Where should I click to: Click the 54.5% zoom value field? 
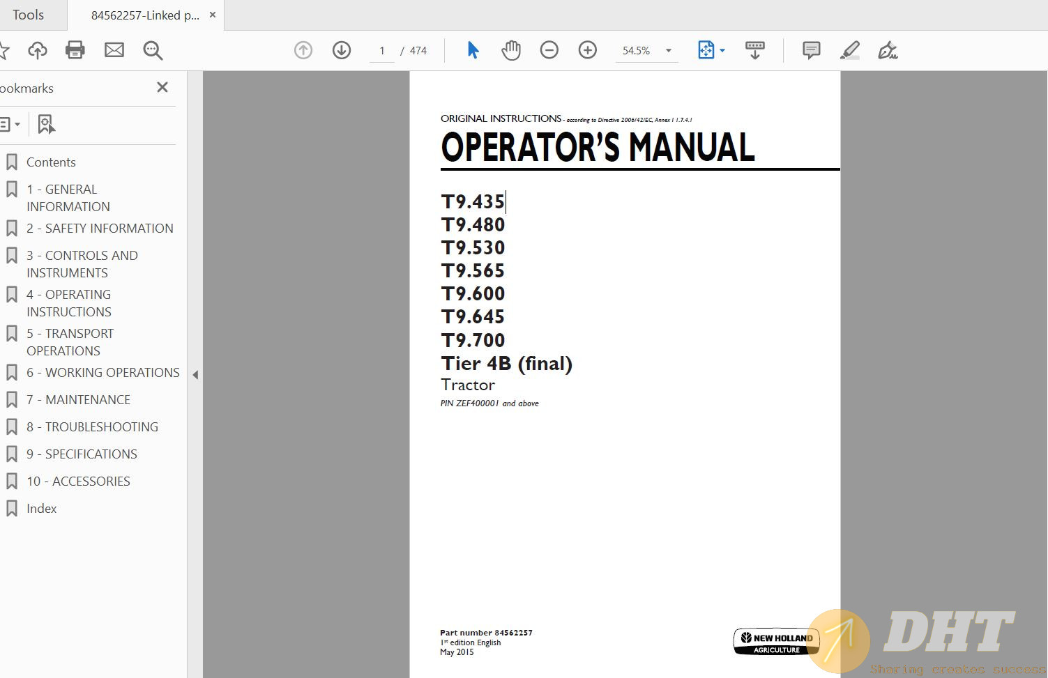point(637,50)
